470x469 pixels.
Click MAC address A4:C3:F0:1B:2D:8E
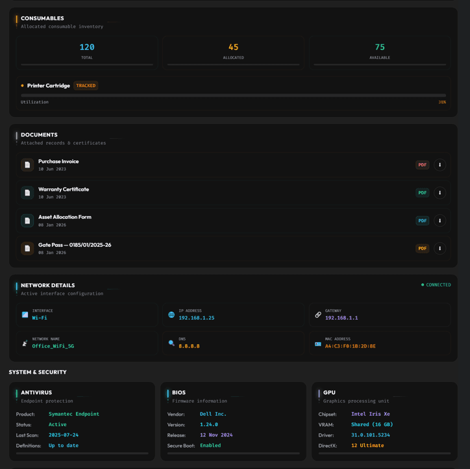(350, 346)
